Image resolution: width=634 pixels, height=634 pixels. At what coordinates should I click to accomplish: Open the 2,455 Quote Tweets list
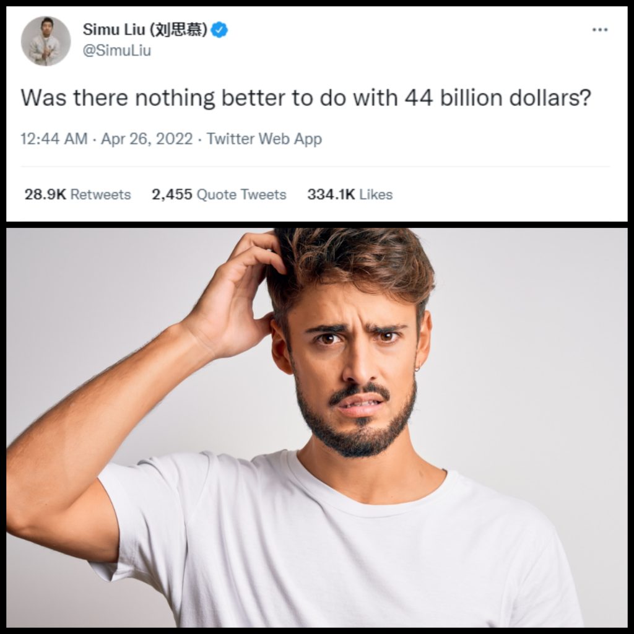219,194
